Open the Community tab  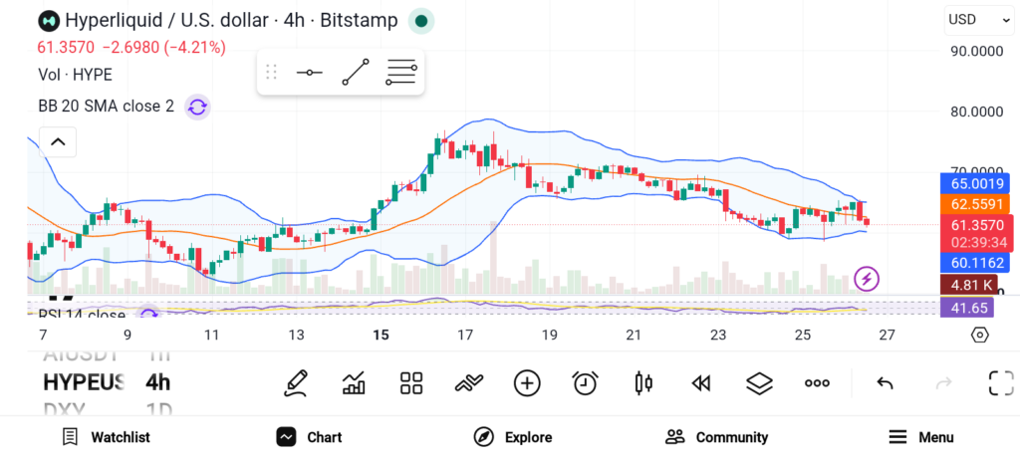pos(717,437)
